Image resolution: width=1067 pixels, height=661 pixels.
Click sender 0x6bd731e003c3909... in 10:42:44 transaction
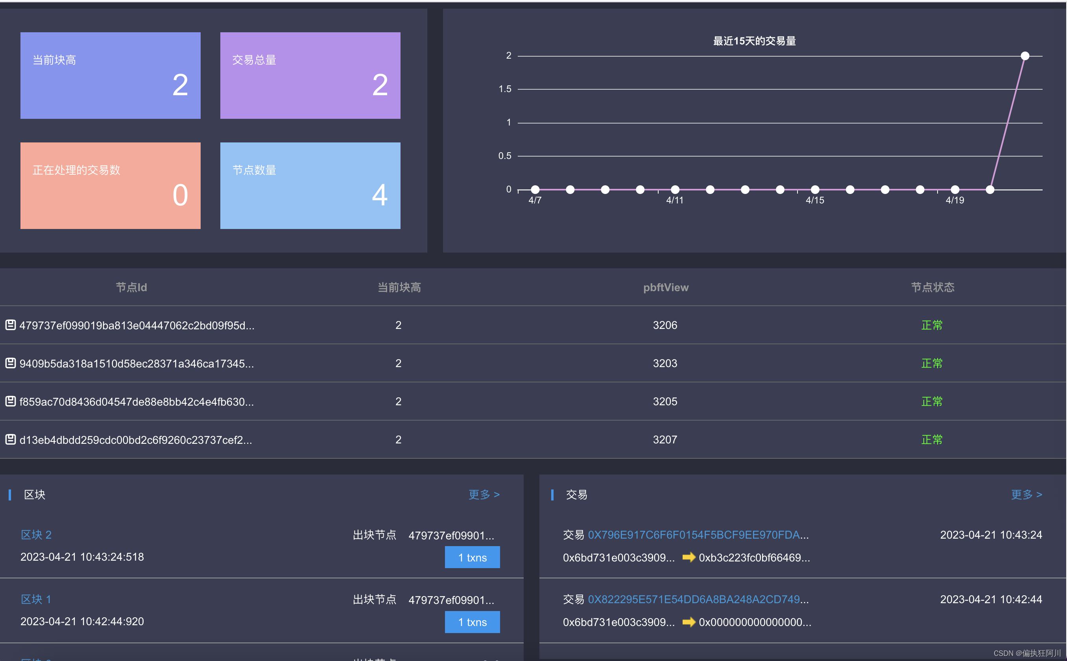pyautogui.click(x=618, y=622)
